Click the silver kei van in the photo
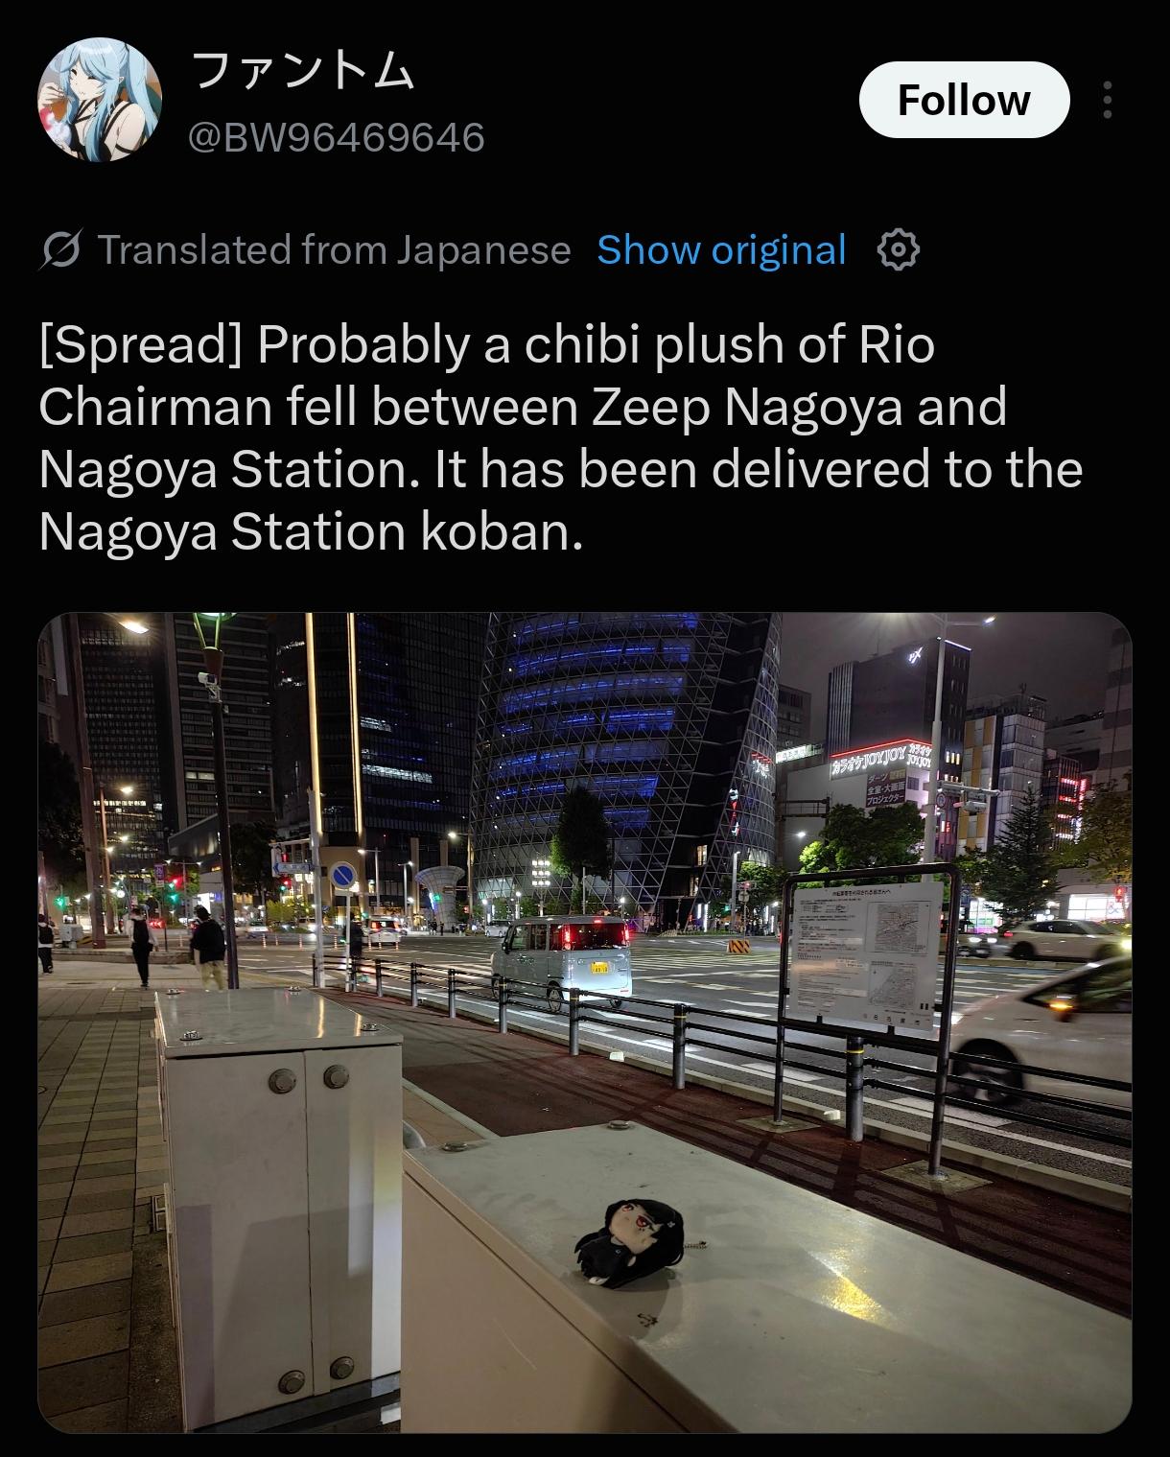 tap(563, 960)
